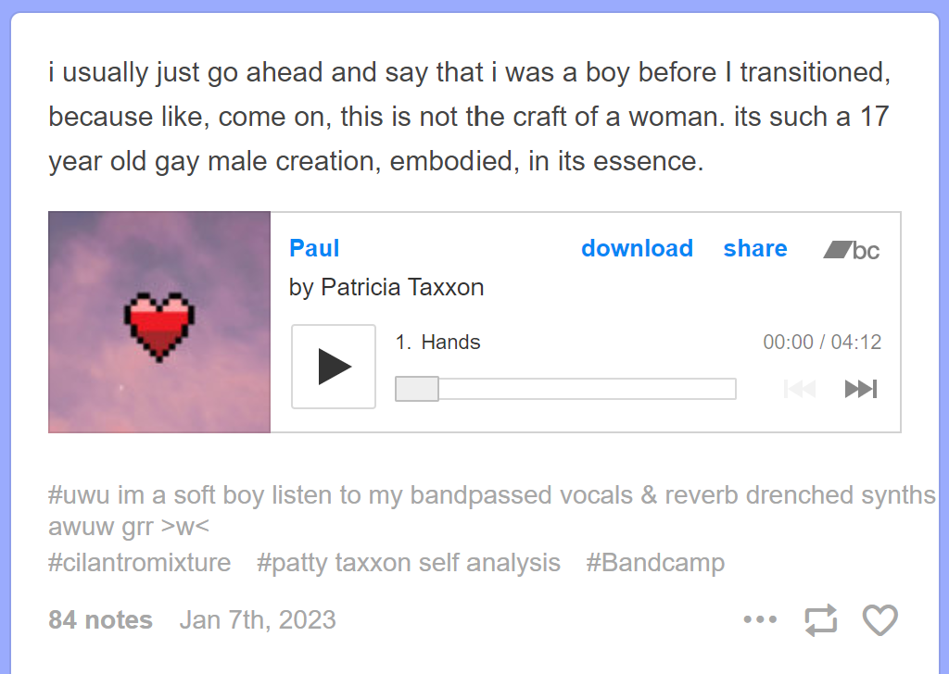Open the album page titled Paul

(x=313, y=248)
